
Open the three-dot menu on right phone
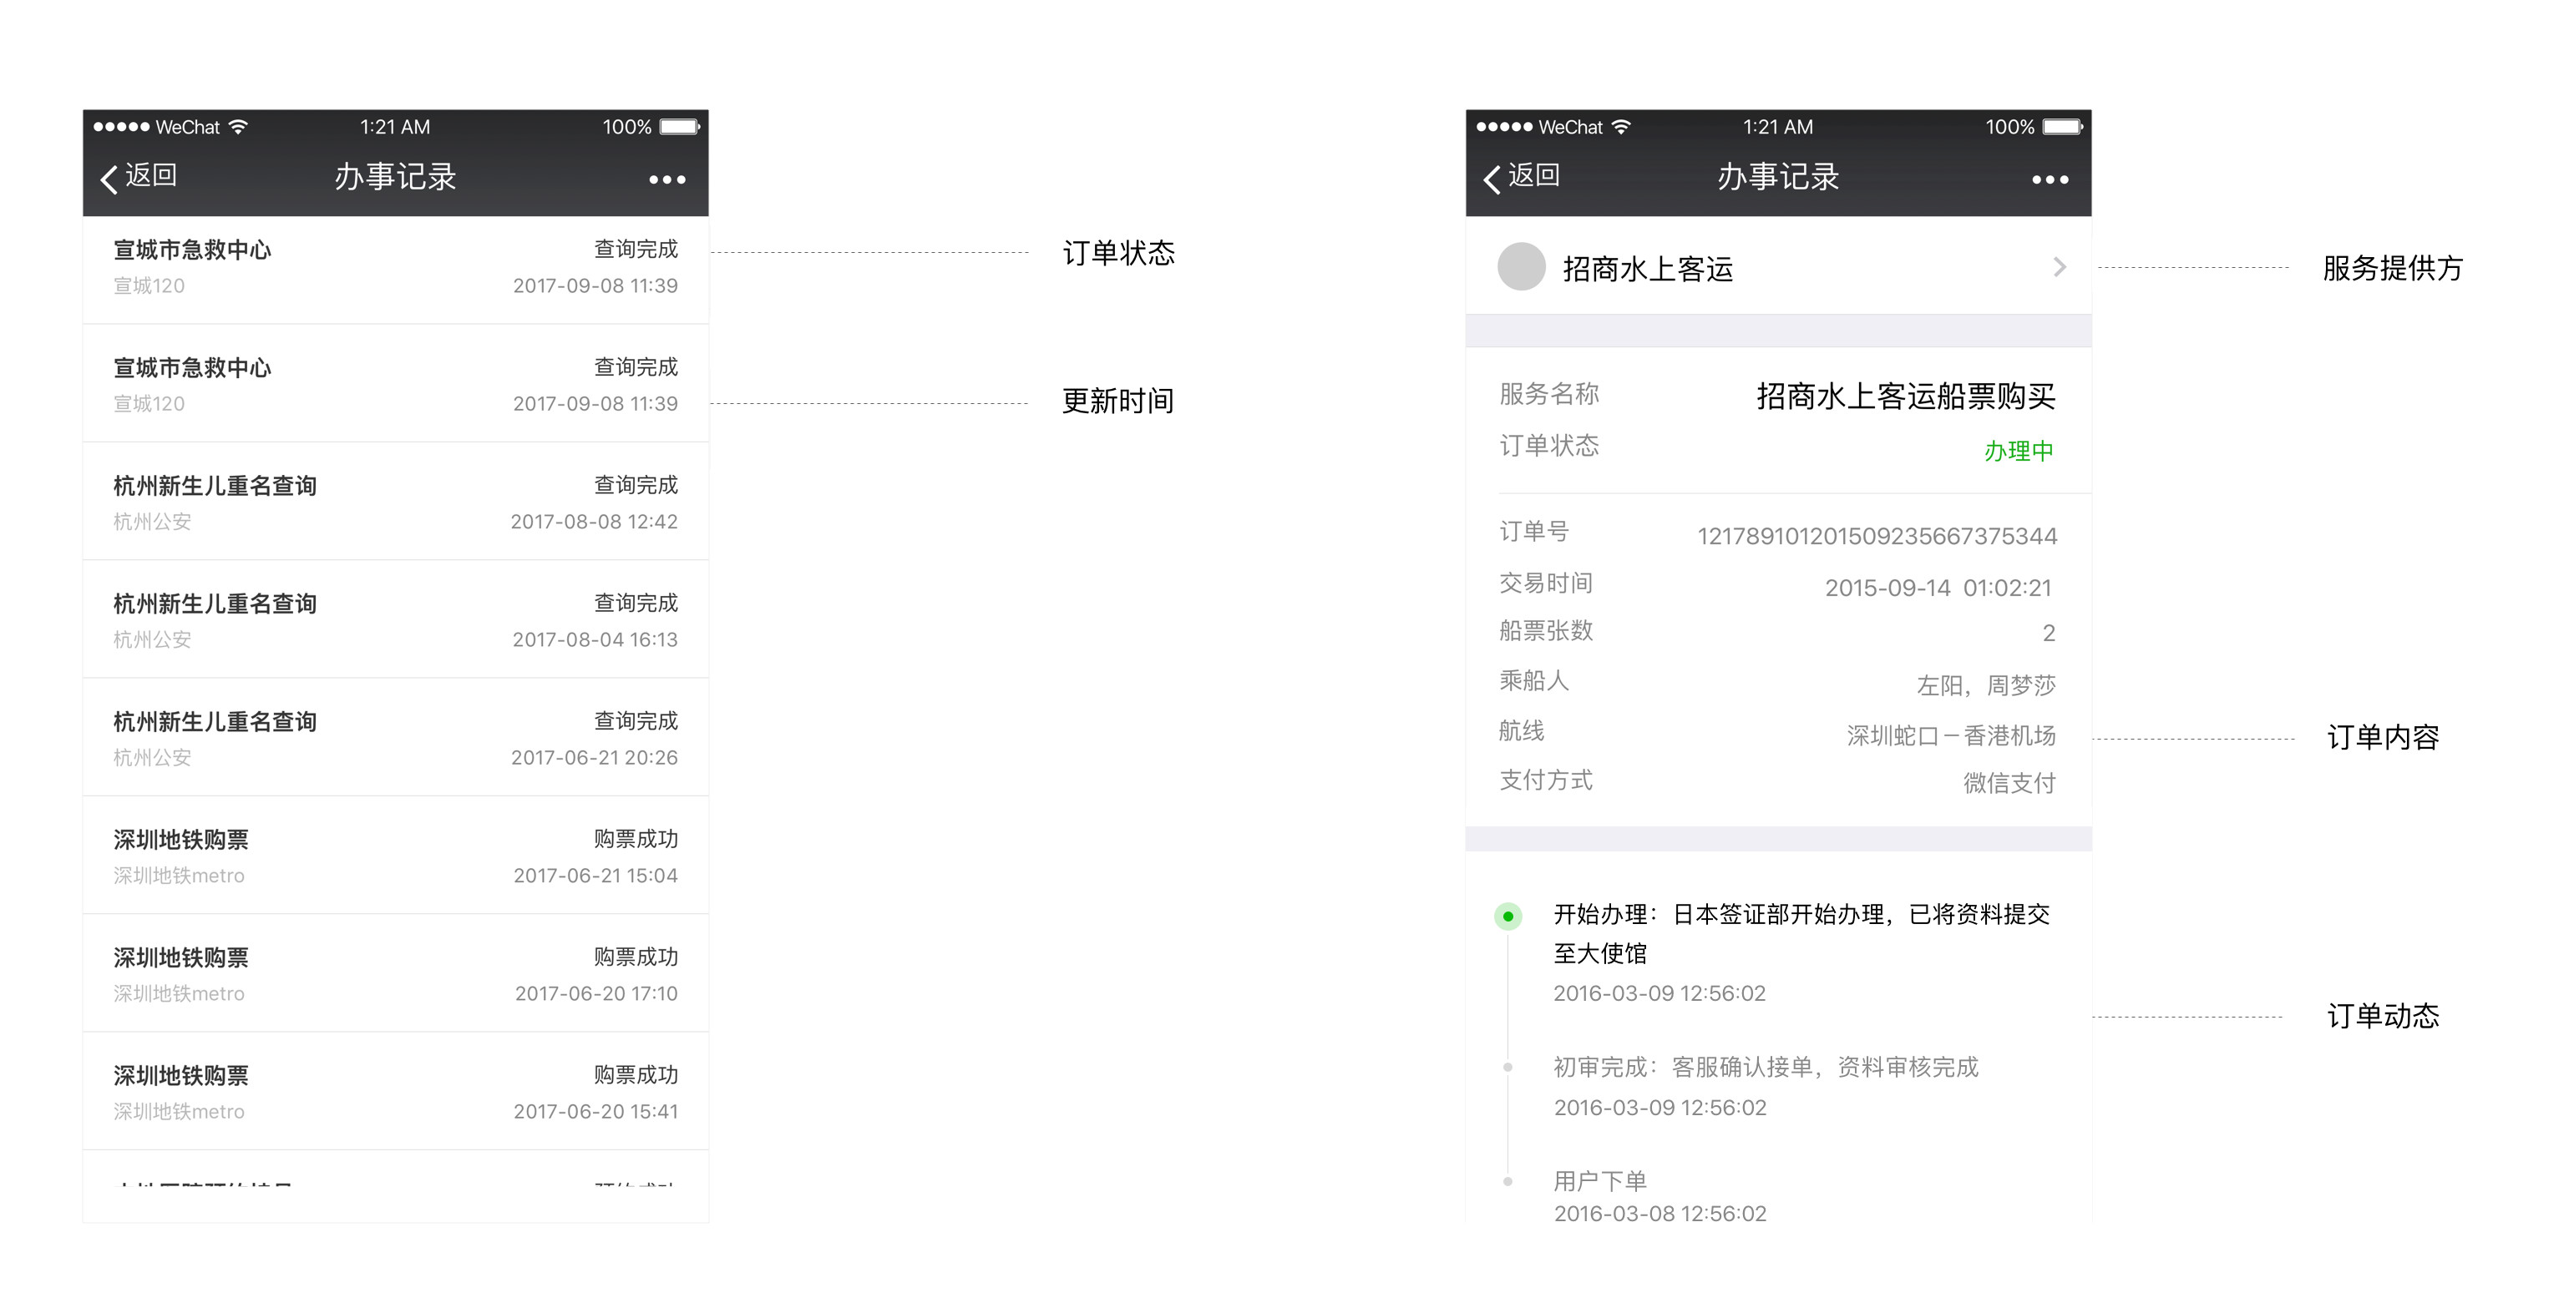click(x=2050, y=179)
